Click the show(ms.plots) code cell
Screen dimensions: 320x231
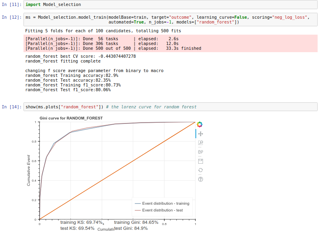[x=119, y=107]
